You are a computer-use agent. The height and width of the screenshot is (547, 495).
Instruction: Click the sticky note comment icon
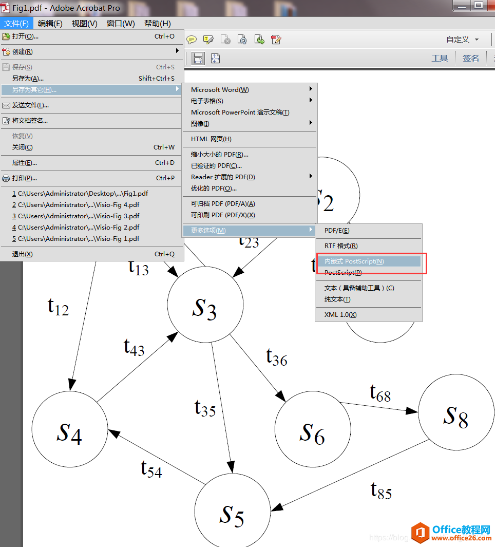[192, 40]
